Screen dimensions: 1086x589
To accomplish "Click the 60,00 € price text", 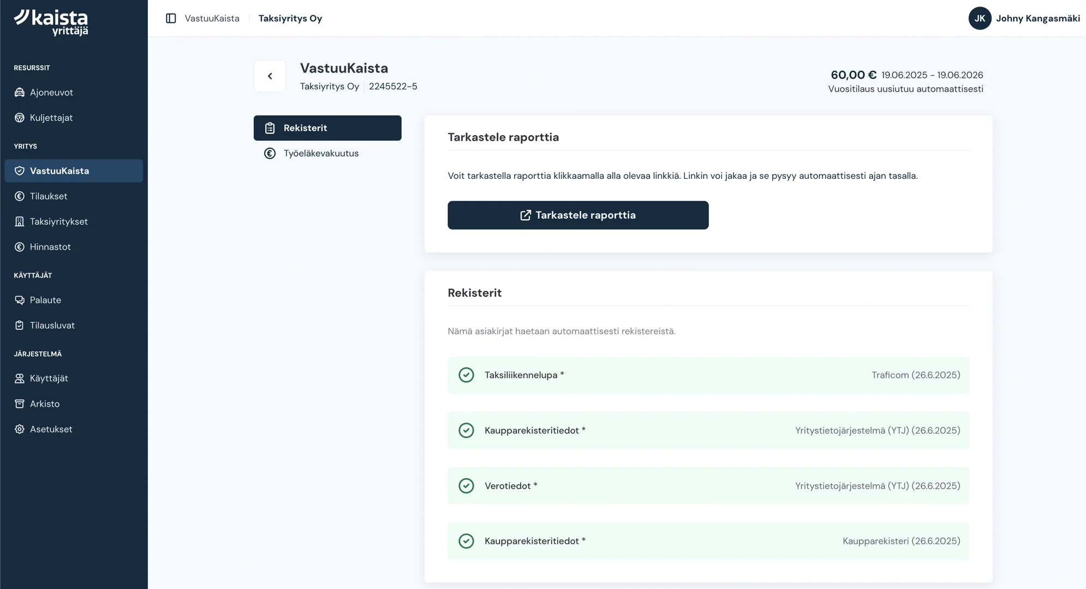I will point(854,75).
